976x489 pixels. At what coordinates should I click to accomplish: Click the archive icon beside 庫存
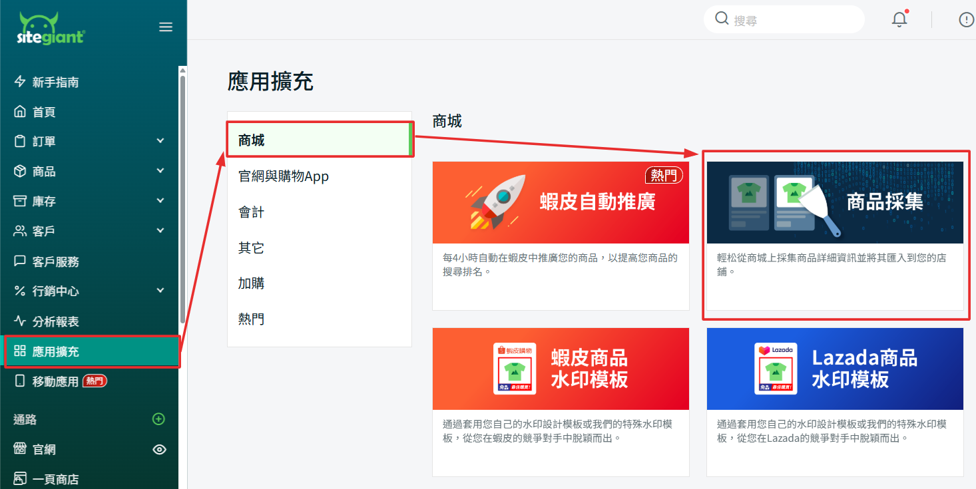[x=20, y=201]
